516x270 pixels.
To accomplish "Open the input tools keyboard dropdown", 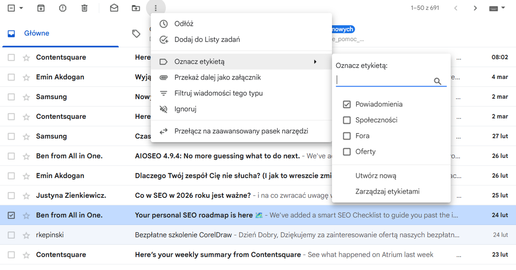I will (x=497, y=8).
